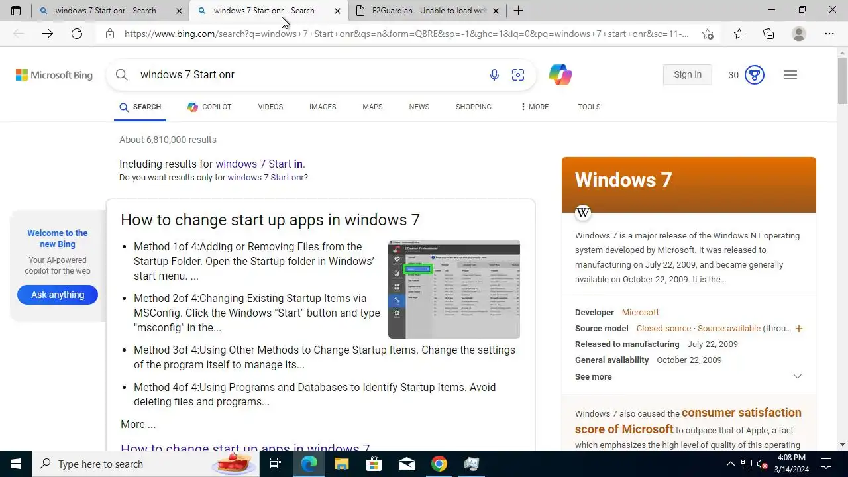848x477 pixels.
Task: Open the taskbar clock showing 4:08 PM
Action: coord(792,464)
